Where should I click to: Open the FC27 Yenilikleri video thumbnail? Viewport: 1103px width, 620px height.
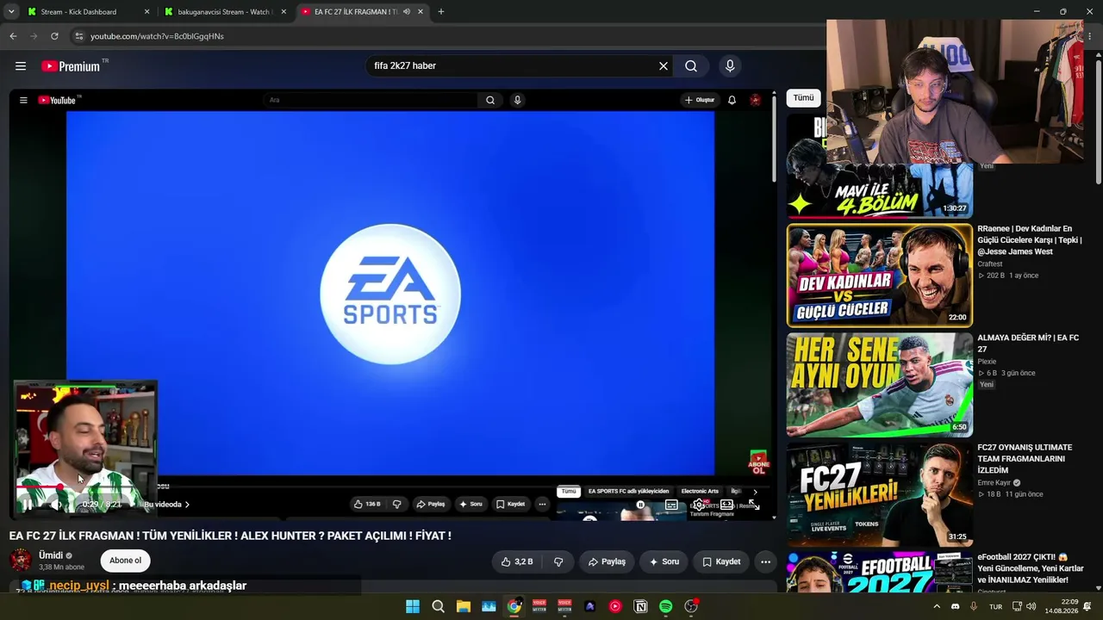[x=879, y=494]
